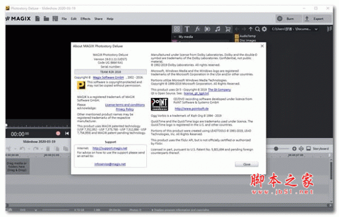Image resolution: width=339 pixels, height=217 pixels.
Task: Open the support.magix.net link
Action: pos(110,148)
